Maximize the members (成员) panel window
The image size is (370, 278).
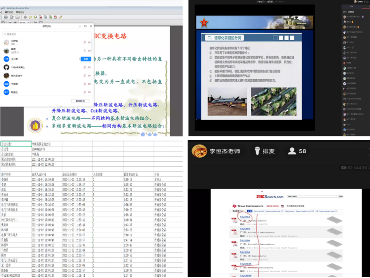[x=85, y=26]
